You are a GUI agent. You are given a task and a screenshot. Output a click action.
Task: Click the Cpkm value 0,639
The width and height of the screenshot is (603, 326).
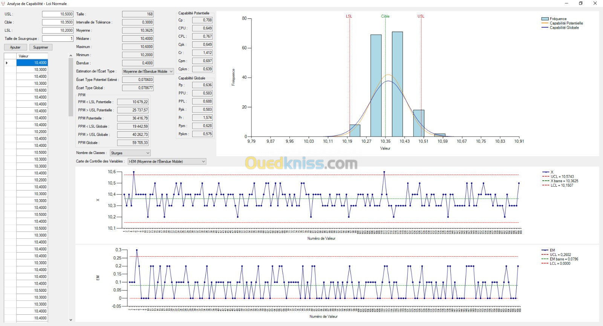coord(202,69)
